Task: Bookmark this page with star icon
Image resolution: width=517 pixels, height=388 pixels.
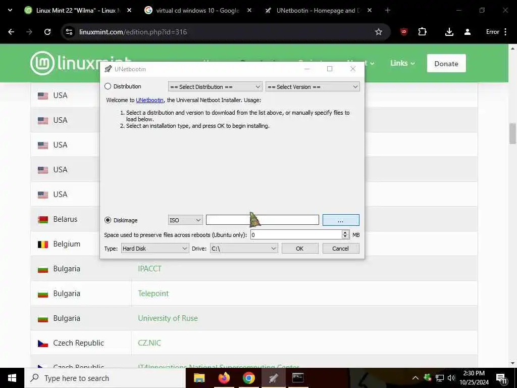Action: tap(379, 32)
